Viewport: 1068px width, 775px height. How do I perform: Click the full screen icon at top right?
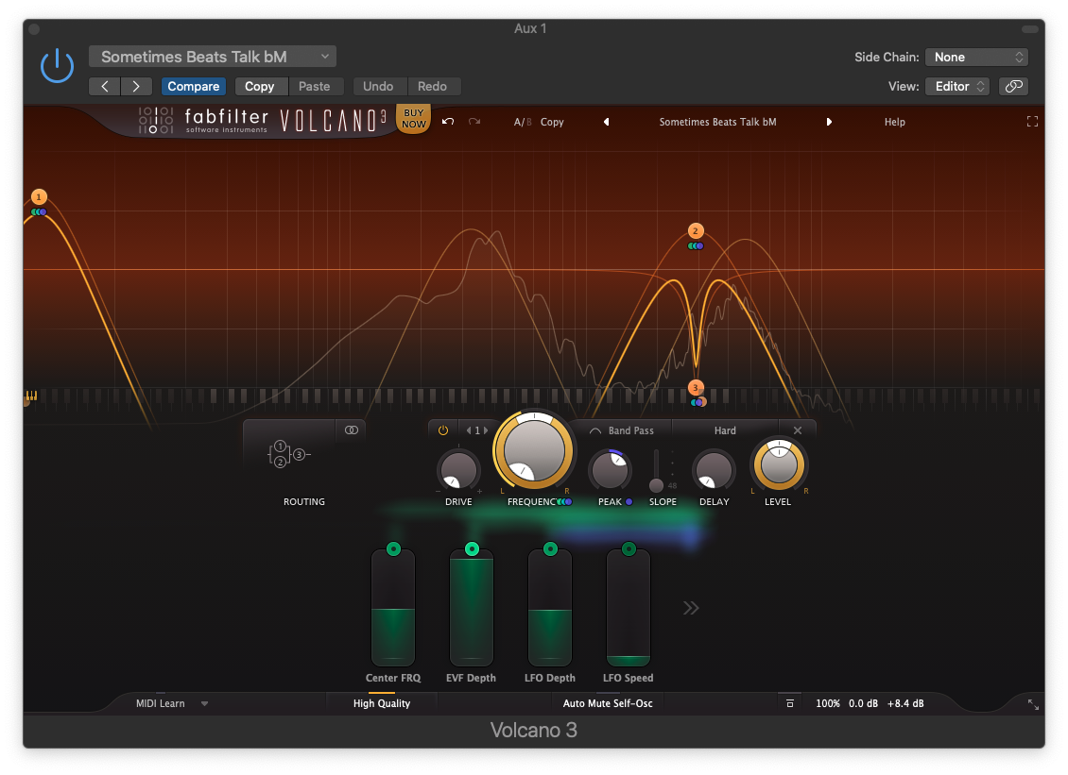pyautogui.click(x=1032, y=122)
